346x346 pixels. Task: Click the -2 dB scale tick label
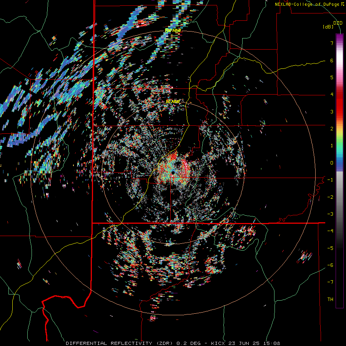[330, 197]
